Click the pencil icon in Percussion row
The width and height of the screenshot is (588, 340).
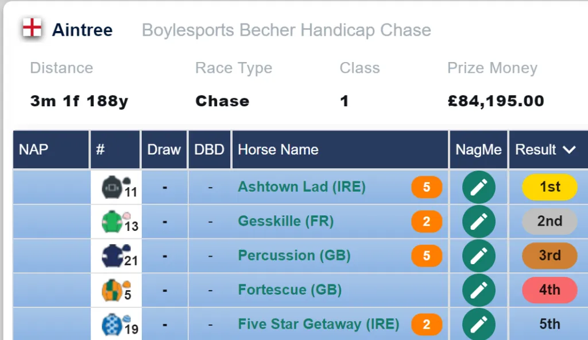[478, 256]
